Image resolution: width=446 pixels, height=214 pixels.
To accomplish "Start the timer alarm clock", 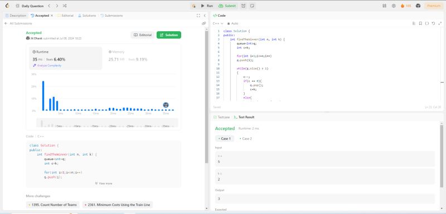I will point(244,6).
